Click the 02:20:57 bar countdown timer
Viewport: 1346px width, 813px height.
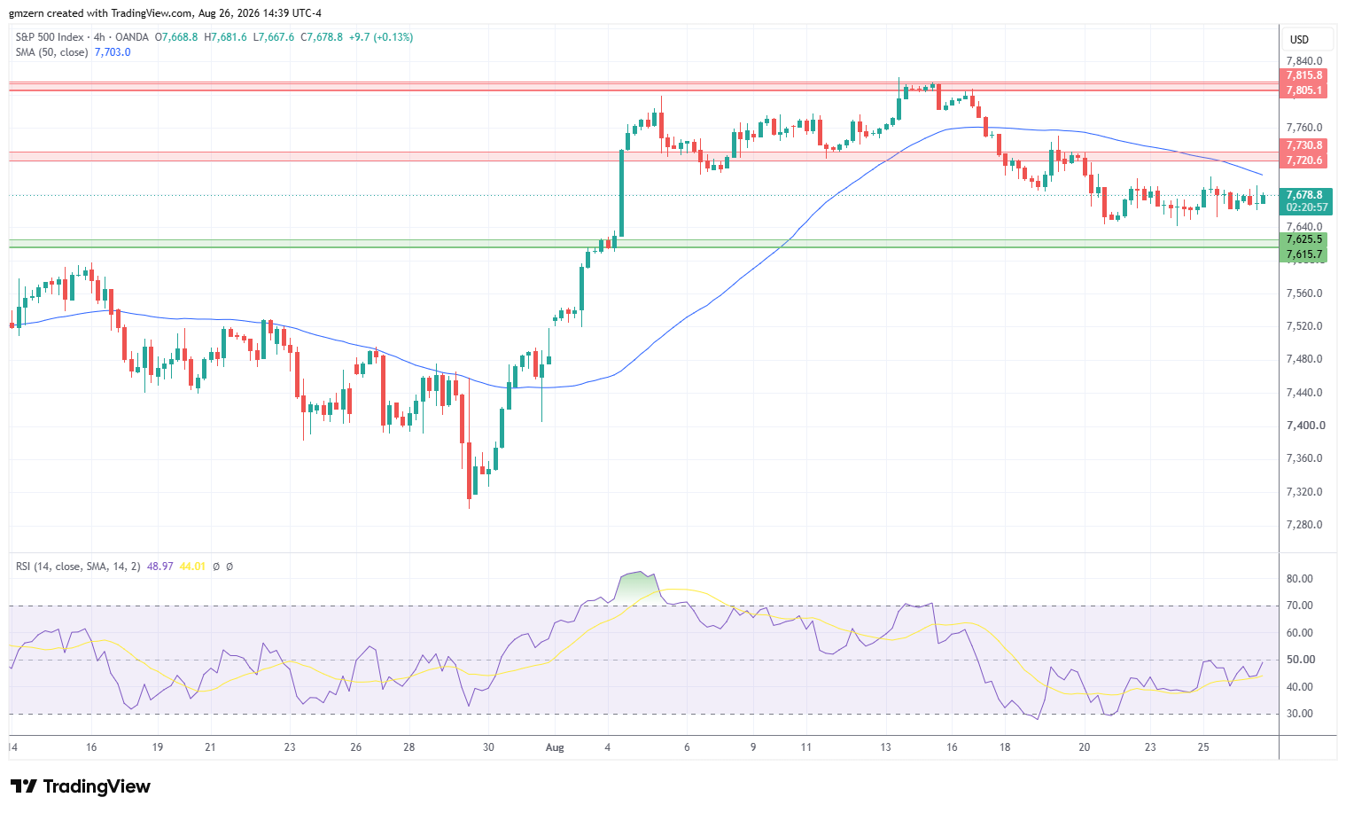1306,207
